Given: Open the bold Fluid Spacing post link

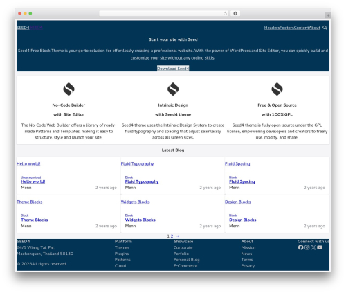Looking at the screenshot, I should tap(242, 181).
